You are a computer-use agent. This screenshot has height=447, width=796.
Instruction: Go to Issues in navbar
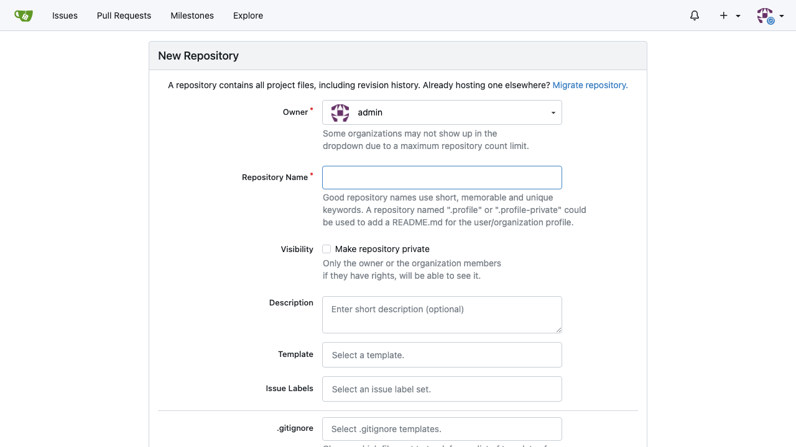point(65,16)
